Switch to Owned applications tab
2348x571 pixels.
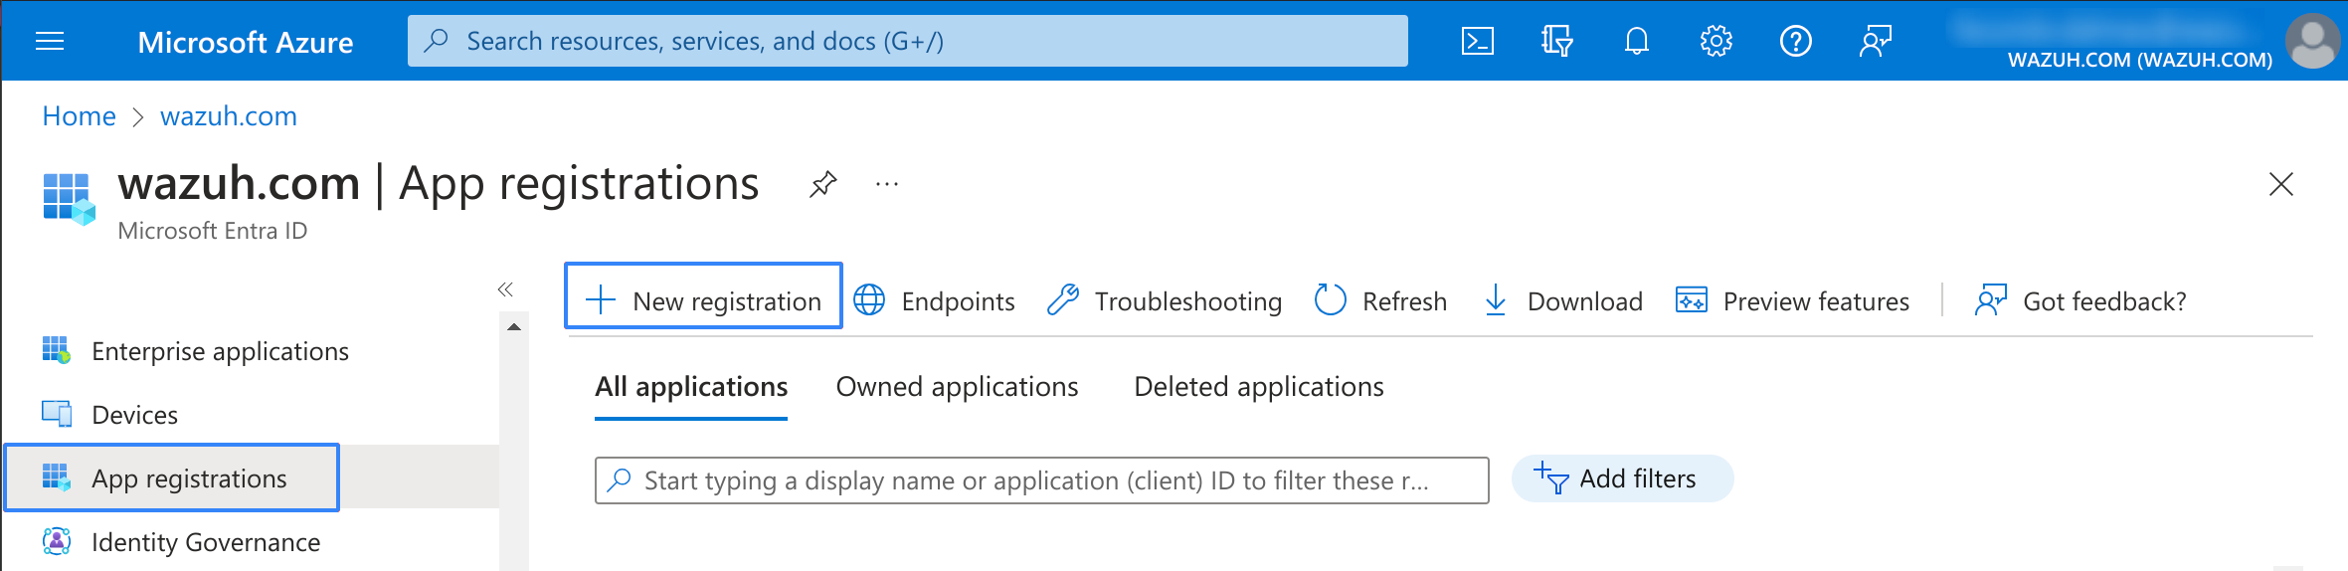(x=957, y=387)
